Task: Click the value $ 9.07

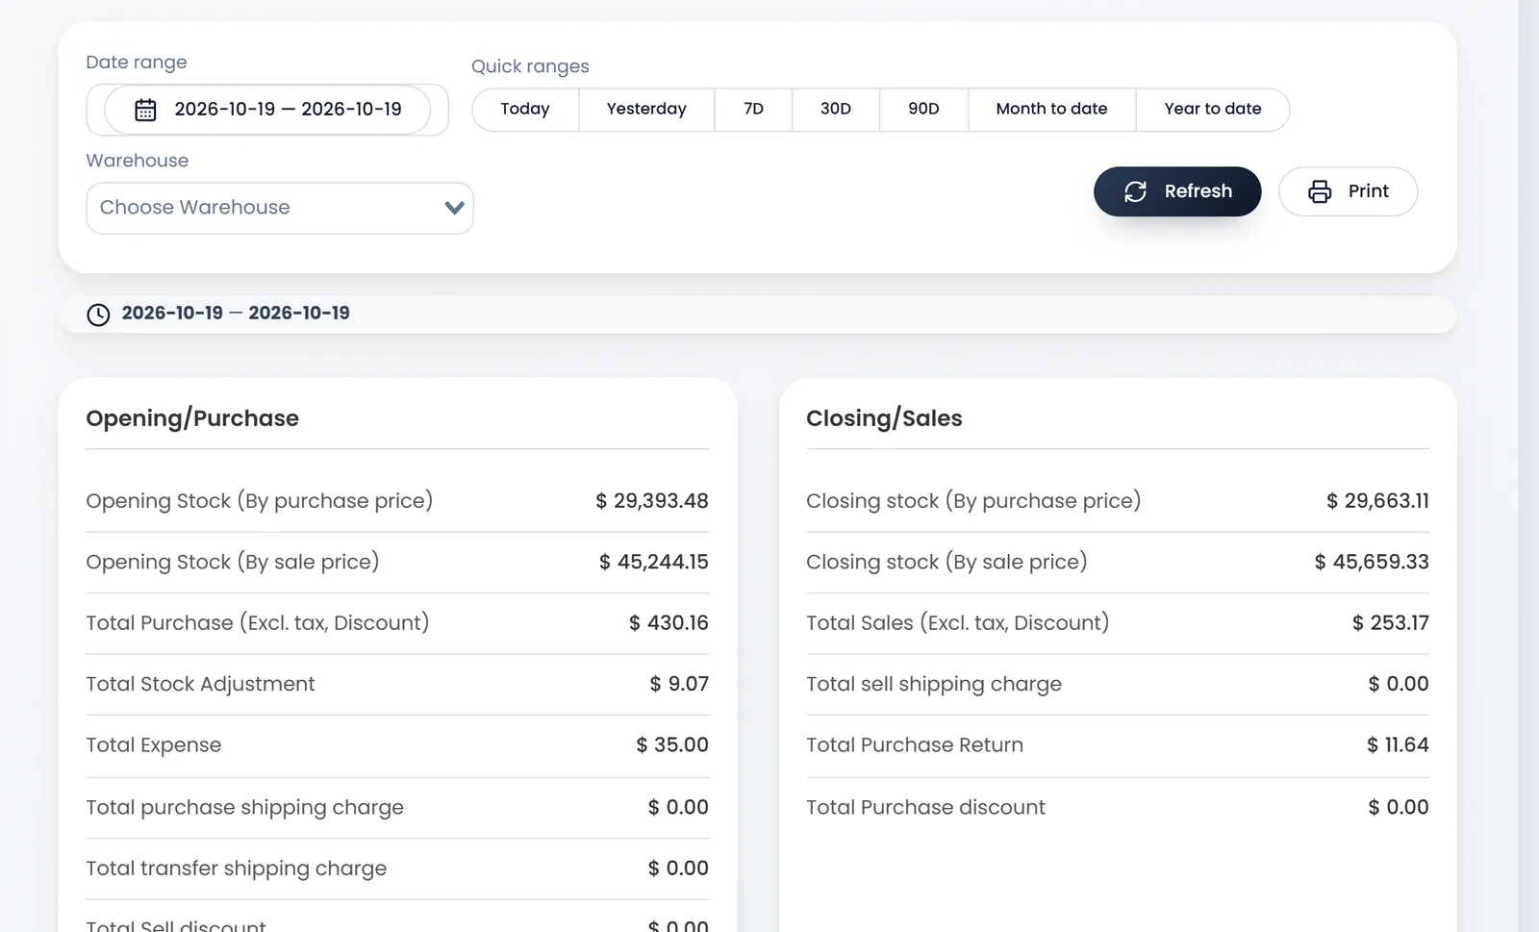Action: point(679,684)
